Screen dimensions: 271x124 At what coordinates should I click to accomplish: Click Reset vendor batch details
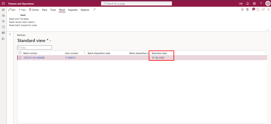22,22
